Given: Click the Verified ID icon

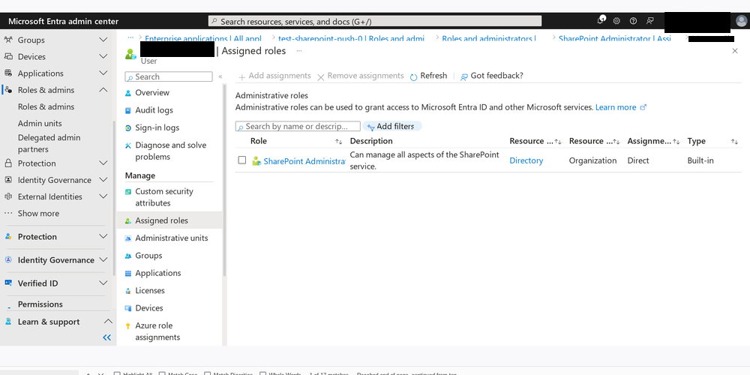Looking at the screenshot, I should [x=8, y=283].
